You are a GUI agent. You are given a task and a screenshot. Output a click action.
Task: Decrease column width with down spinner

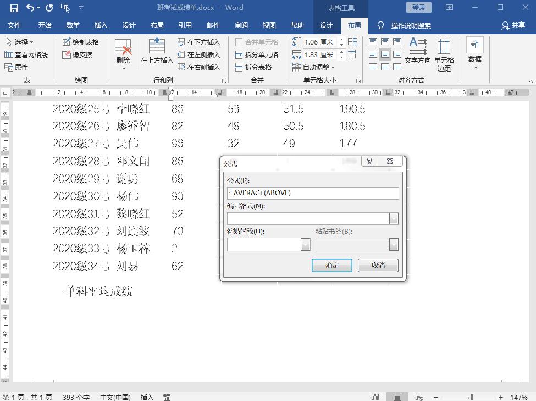(x=341, y=57)
